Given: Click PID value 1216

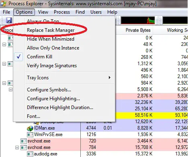Looking at the screenshot, I should coord(91,134).
